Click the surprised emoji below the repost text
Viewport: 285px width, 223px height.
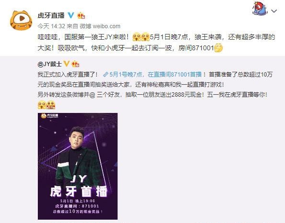pyautogui.click(x=42, y=105)
